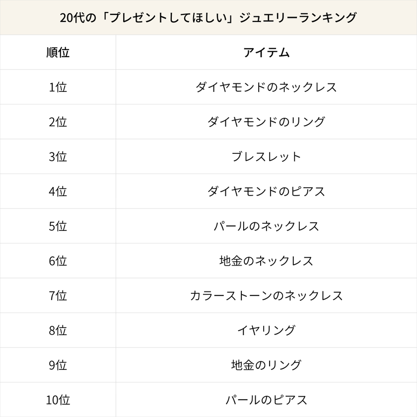Select the 1位 rank cell
Screen dimensions: 417x417
pyautogui.click(x=58, y=87)
